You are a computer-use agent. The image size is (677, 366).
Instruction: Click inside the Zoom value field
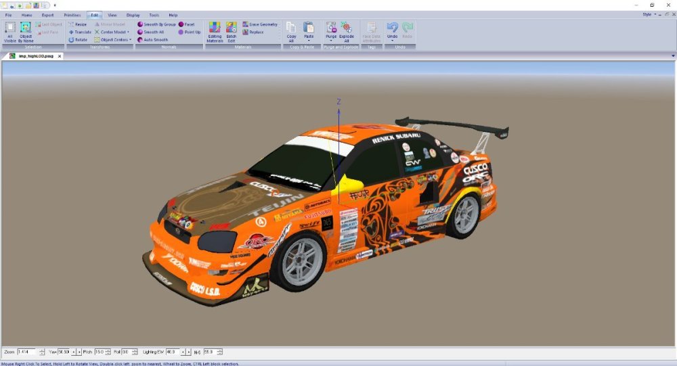click(27, 352)
